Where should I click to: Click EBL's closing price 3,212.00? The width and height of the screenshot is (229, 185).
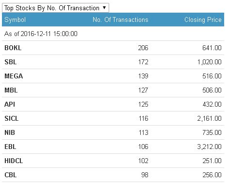(x=209, y=147)
